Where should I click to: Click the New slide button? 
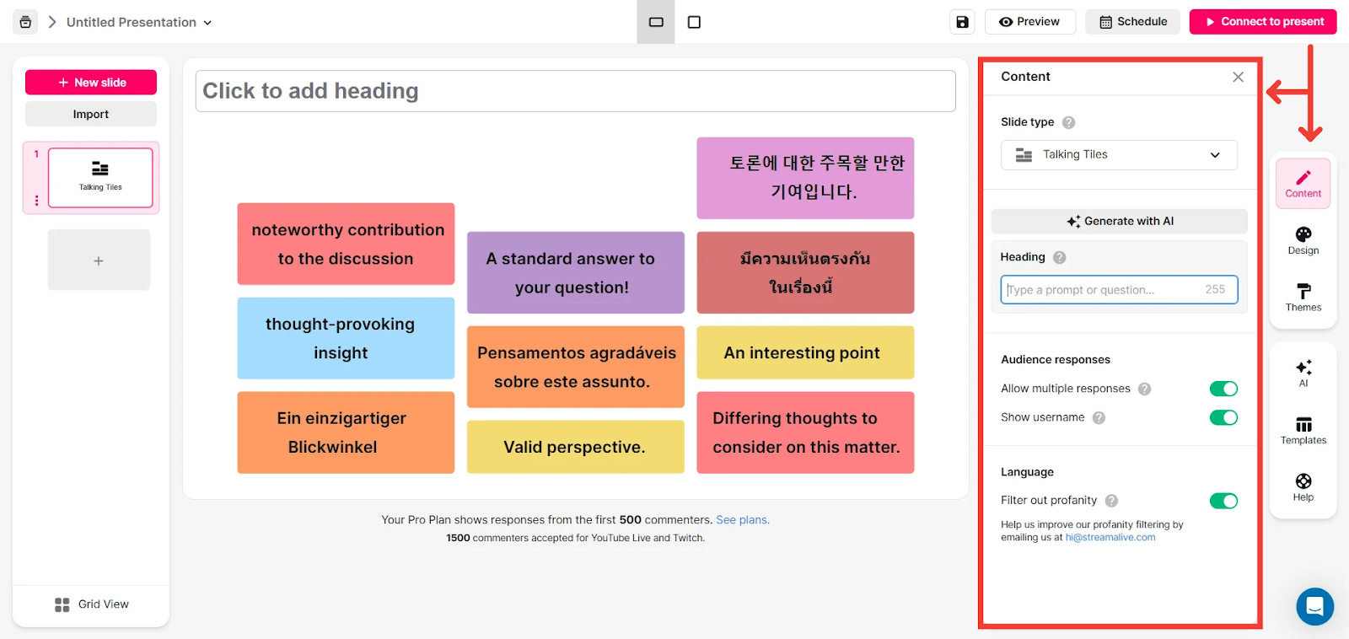91,83
